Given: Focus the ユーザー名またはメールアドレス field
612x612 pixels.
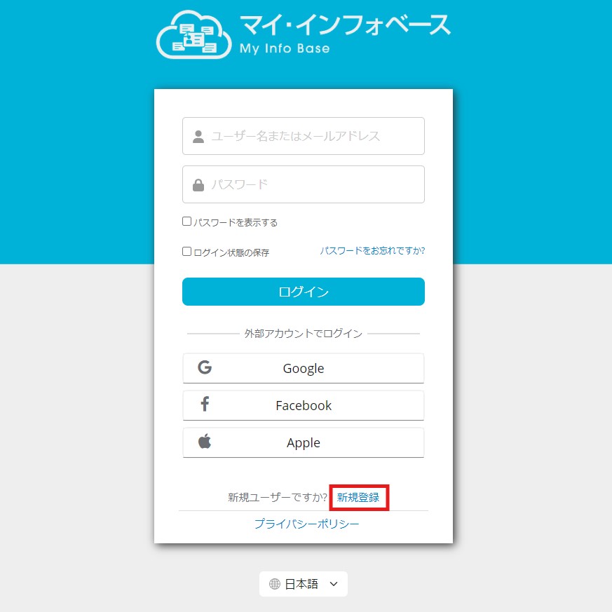Looking at the screenshot, I should [304, 136].
